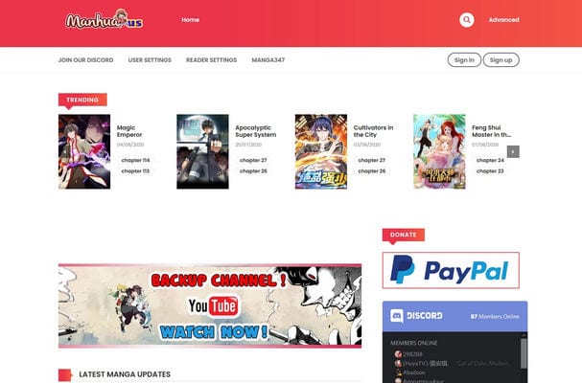
Task: Read Apocalyptic Super System chapter 26
Action: pyautogui.click(x=253, y=171)
